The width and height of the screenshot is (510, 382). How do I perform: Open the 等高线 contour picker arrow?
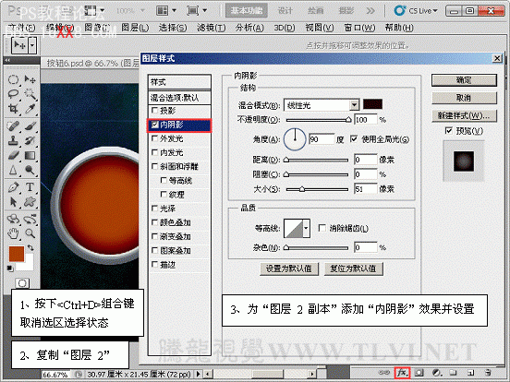coord(306,228)
